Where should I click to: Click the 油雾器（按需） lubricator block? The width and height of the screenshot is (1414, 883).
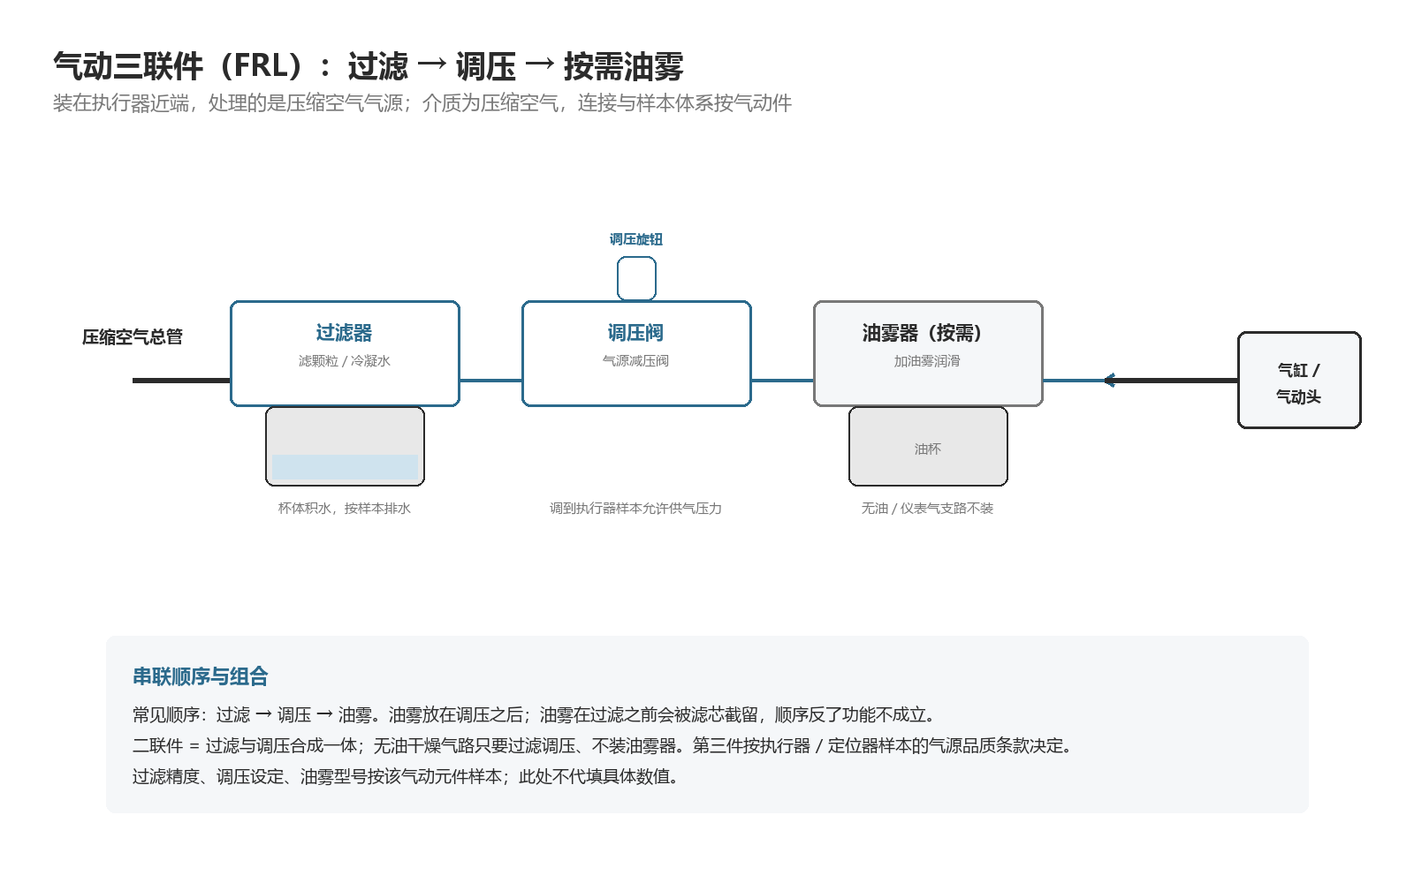[x=928, y=353]
